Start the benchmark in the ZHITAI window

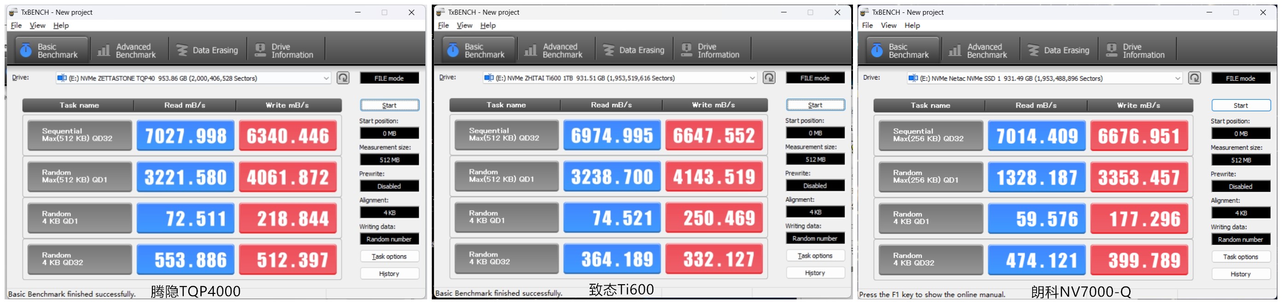point(815,105)
